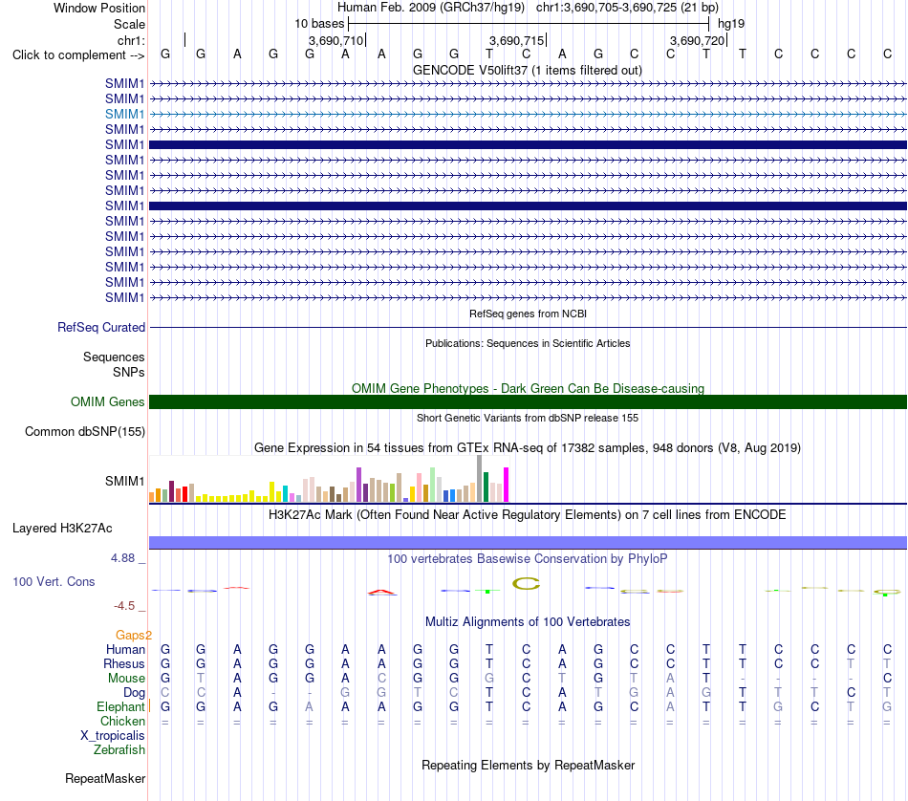908x801 pixels.
Task: Click the 'Human' alignment row label
Action: [125, 650]
